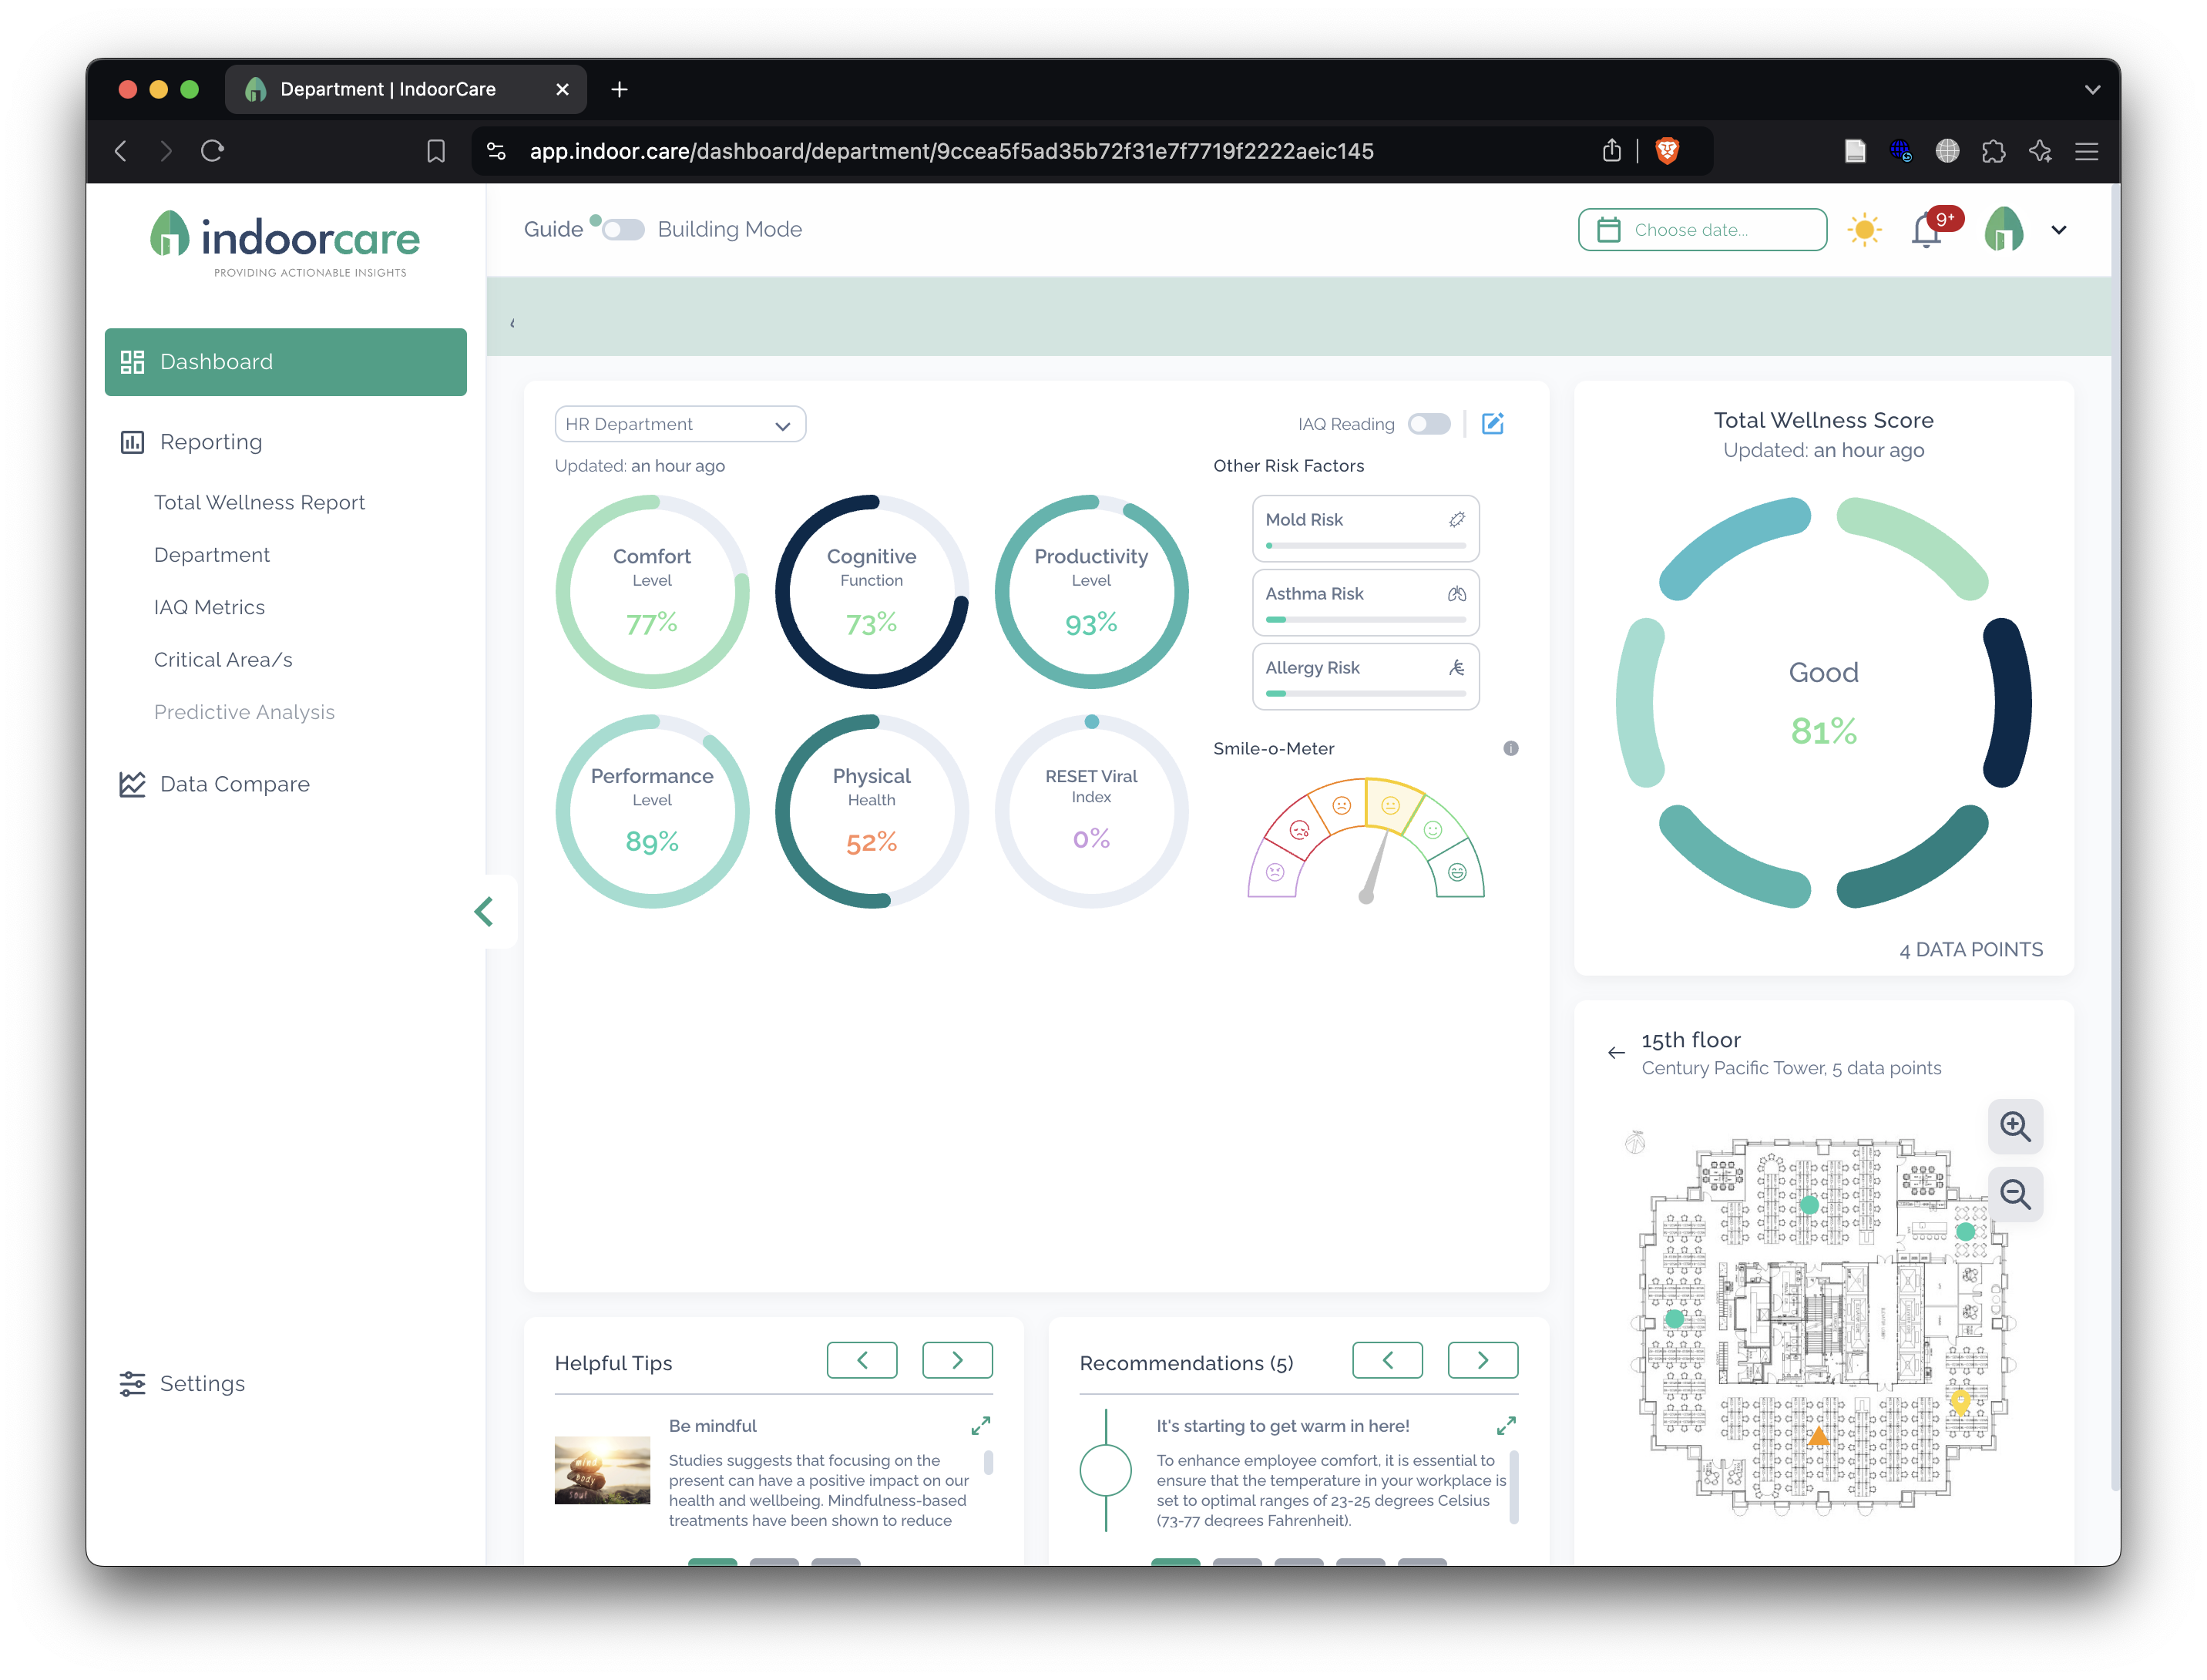Click the Choose date input field

(x=1702, y=230)
